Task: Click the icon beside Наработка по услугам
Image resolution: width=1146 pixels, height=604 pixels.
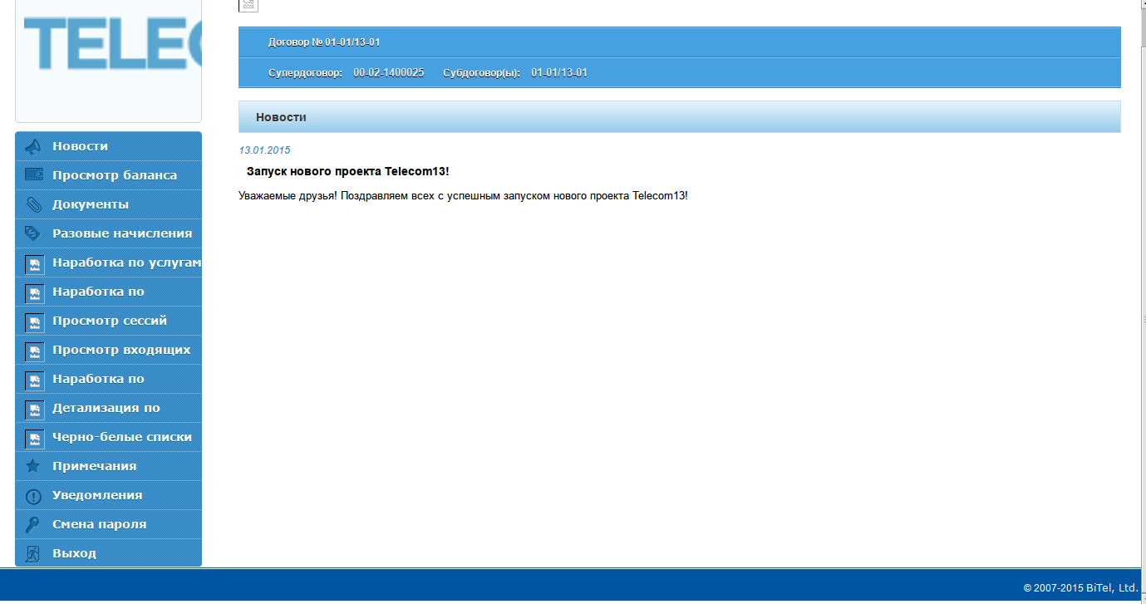Action: point(34,264)
